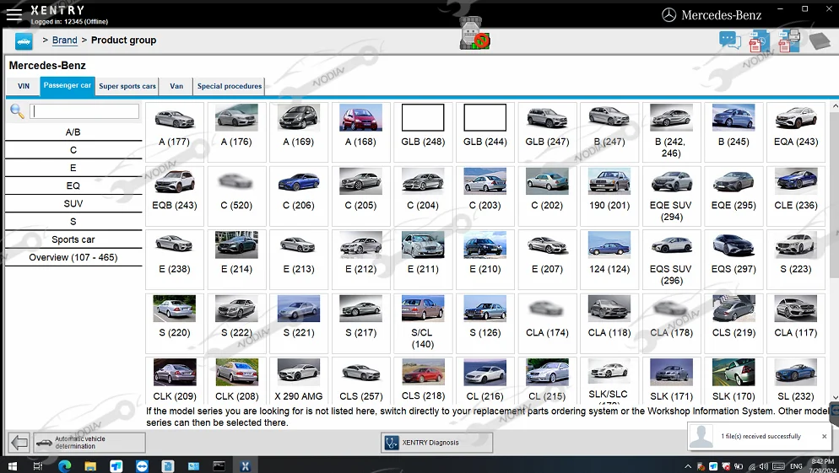The width and height of the screenshot is (839, 473).
Task: Select the Passenger car tab
Action: (x=68, y=85)
